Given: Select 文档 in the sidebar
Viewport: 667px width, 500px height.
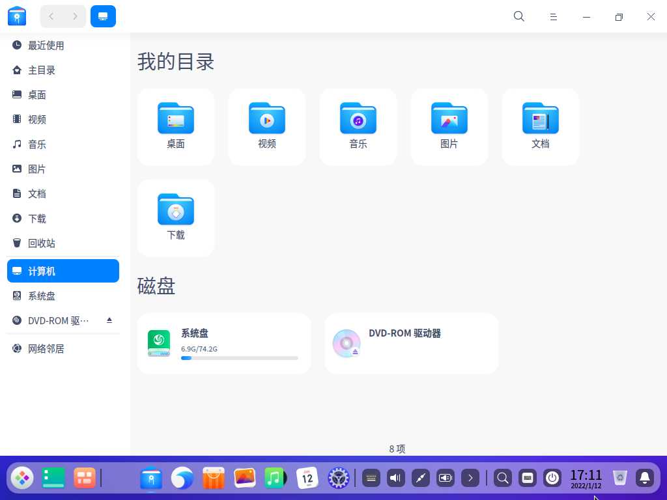Looking at the screenshot, I should 63,193.
